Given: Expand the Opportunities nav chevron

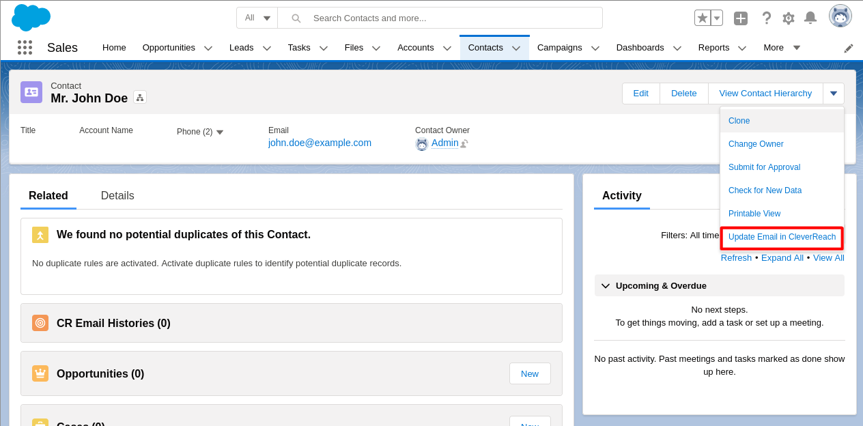Looking at the screenshot, I should 208,48.
